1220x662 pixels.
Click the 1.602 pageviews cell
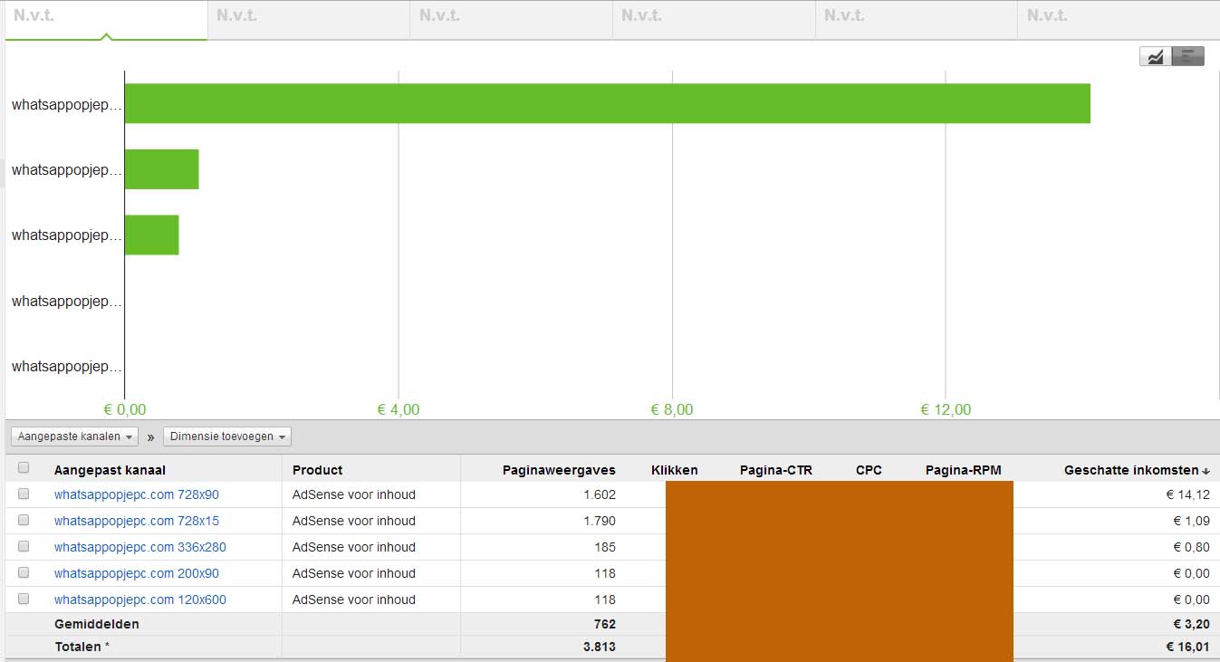pos(600,494)
